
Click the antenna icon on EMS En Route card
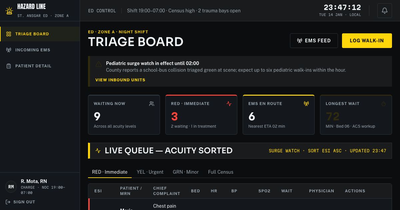pos(306,104)
